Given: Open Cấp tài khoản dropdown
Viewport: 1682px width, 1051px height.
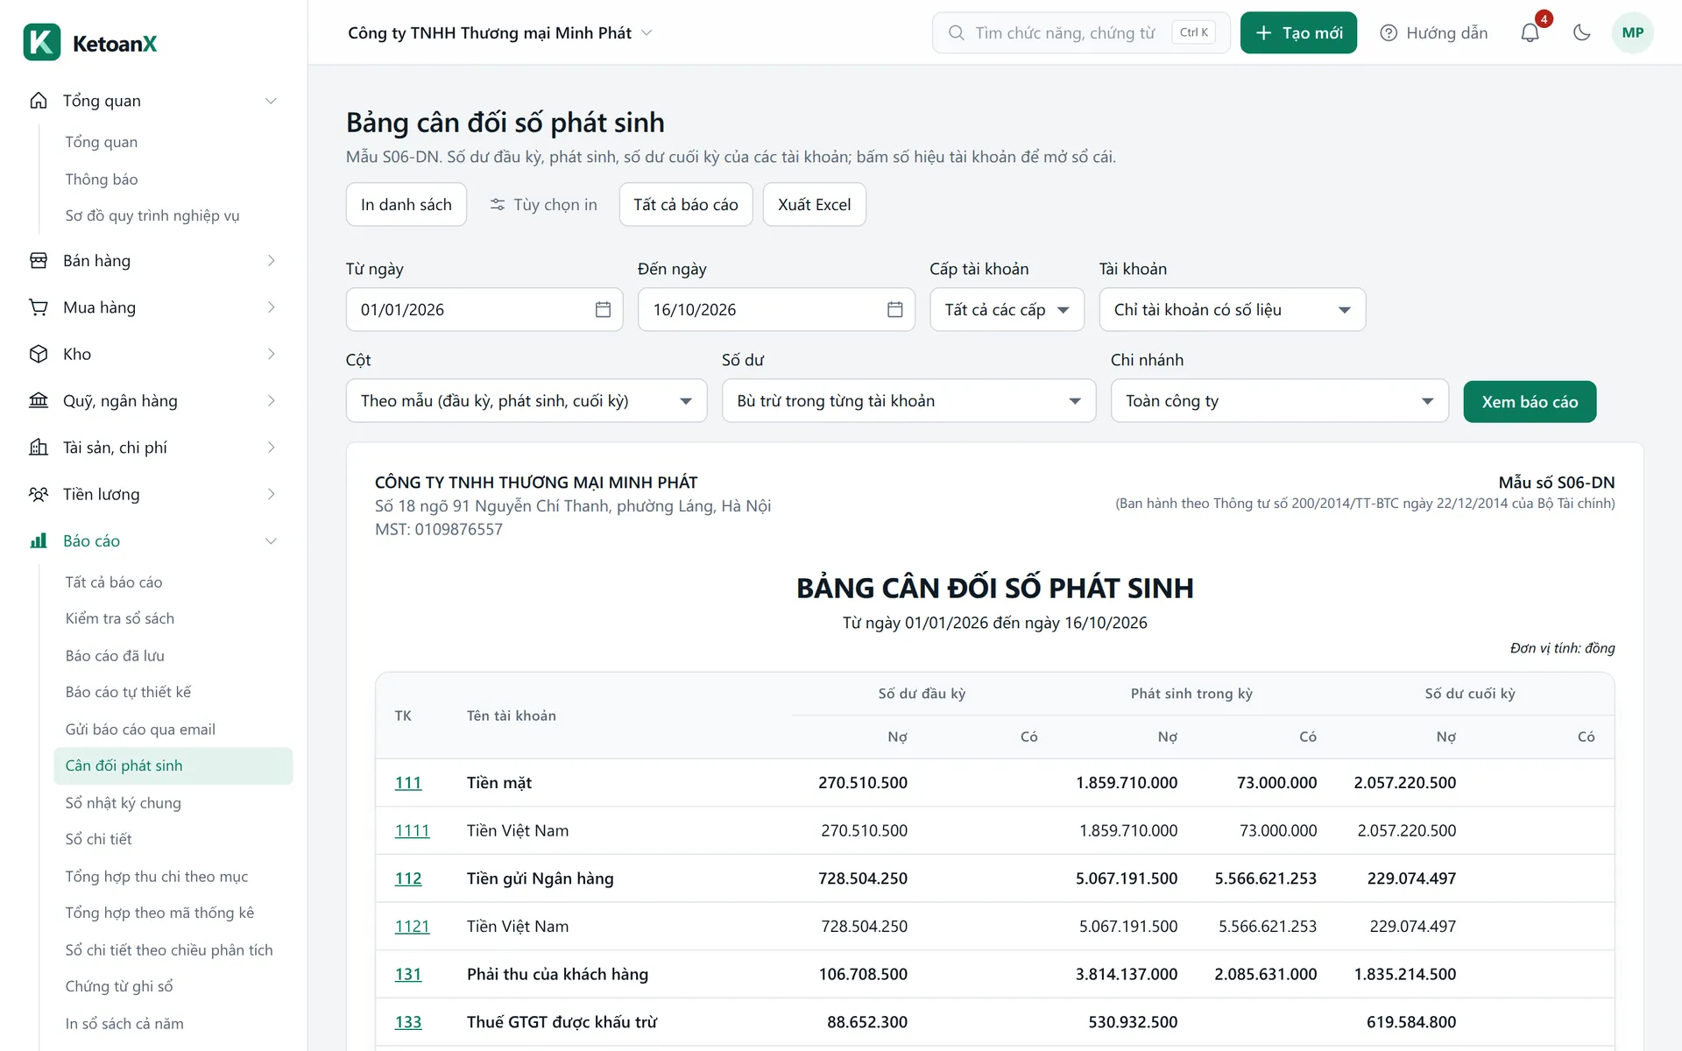Looking at the screenshot, I should [x=1007, y=309].
